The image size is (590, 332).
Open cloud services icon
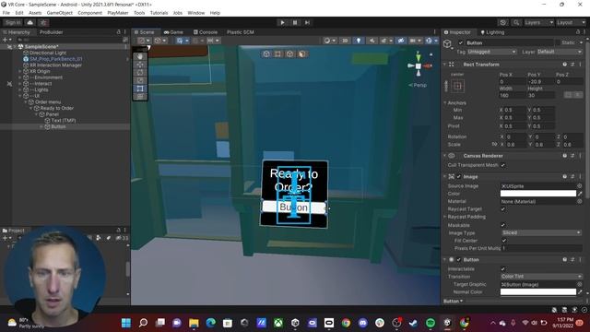(30, 22)
